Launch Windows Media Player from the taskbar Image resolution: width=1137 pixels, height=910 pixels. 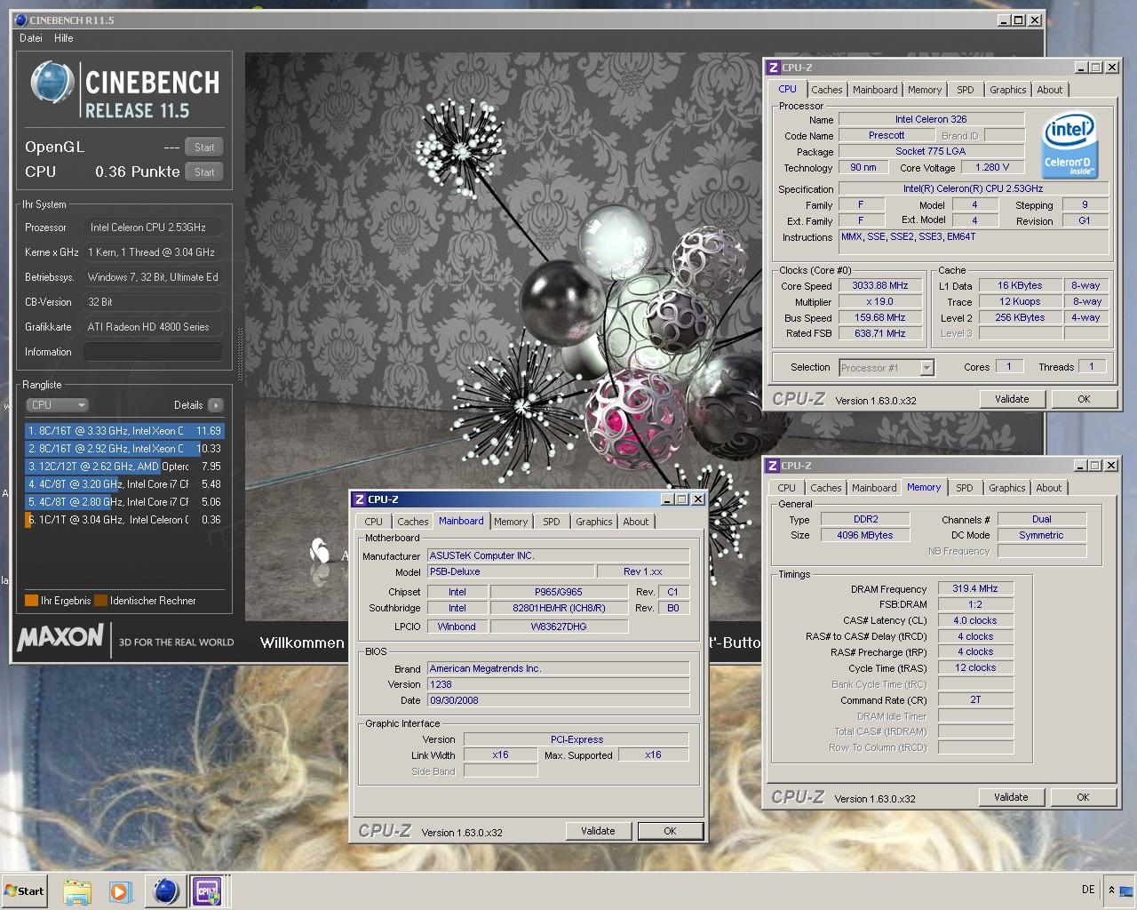click(120, 891)
